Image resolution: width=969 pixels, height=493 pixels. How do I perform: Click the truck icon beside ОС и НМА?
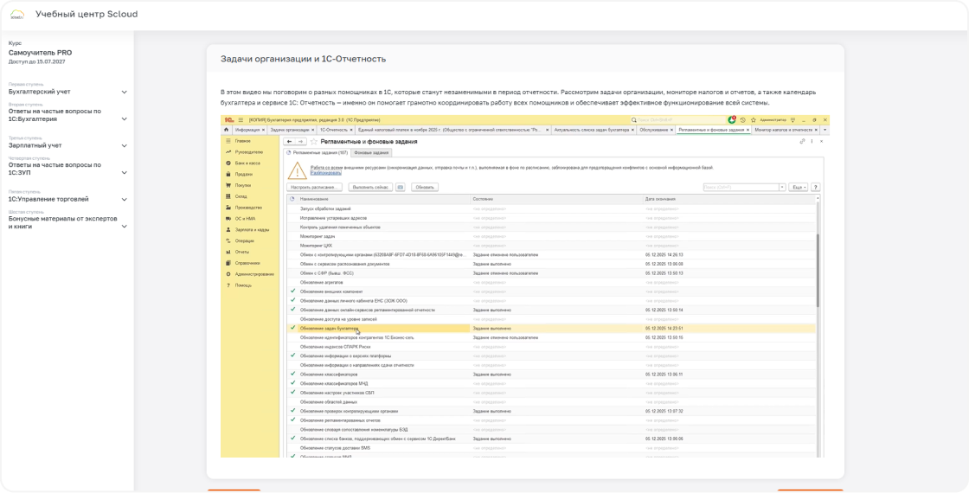point(228,219)
